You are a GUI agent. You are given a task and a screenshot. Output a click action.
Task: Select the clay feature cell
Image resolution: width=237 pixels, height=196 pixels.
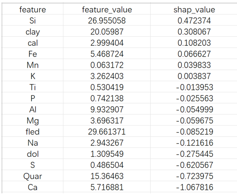tap(32, 32)
